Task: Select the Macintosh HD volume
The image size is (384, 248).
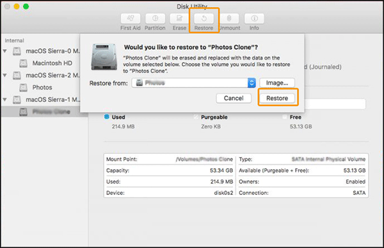Action: (x=52, y=63)
